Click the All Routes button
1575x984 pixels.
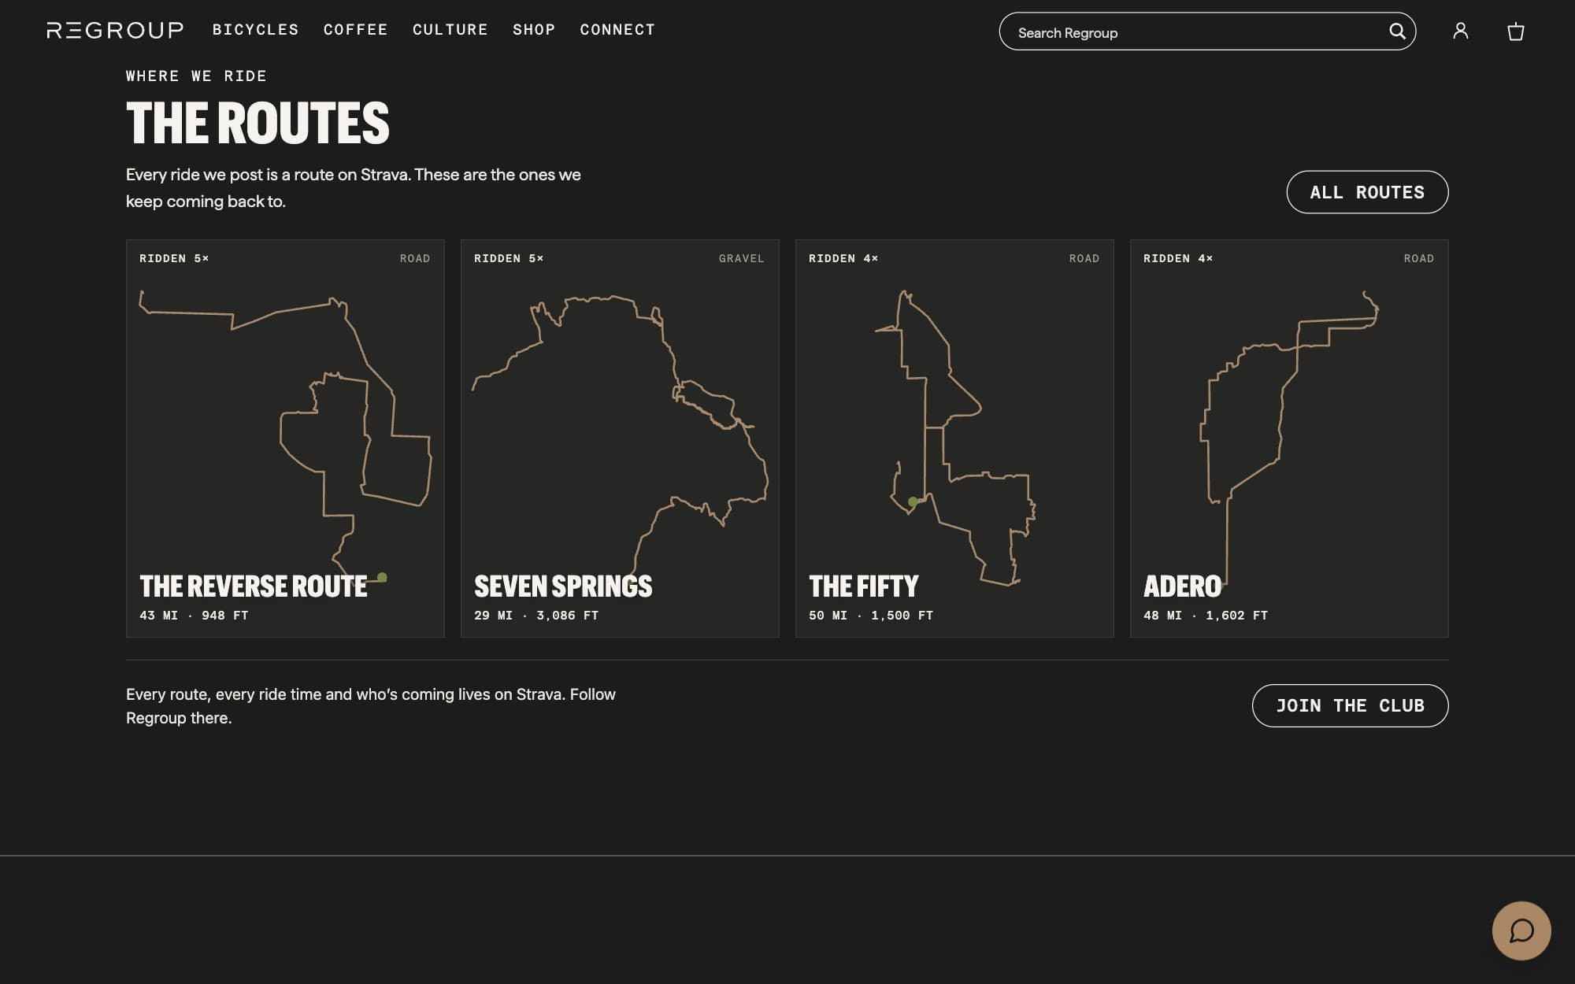tap(1367, 192)
